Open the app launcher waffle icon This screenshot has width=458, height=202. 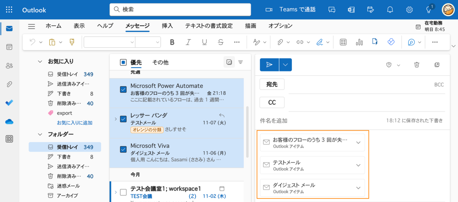pyautogui.click(x=9, y=10)
